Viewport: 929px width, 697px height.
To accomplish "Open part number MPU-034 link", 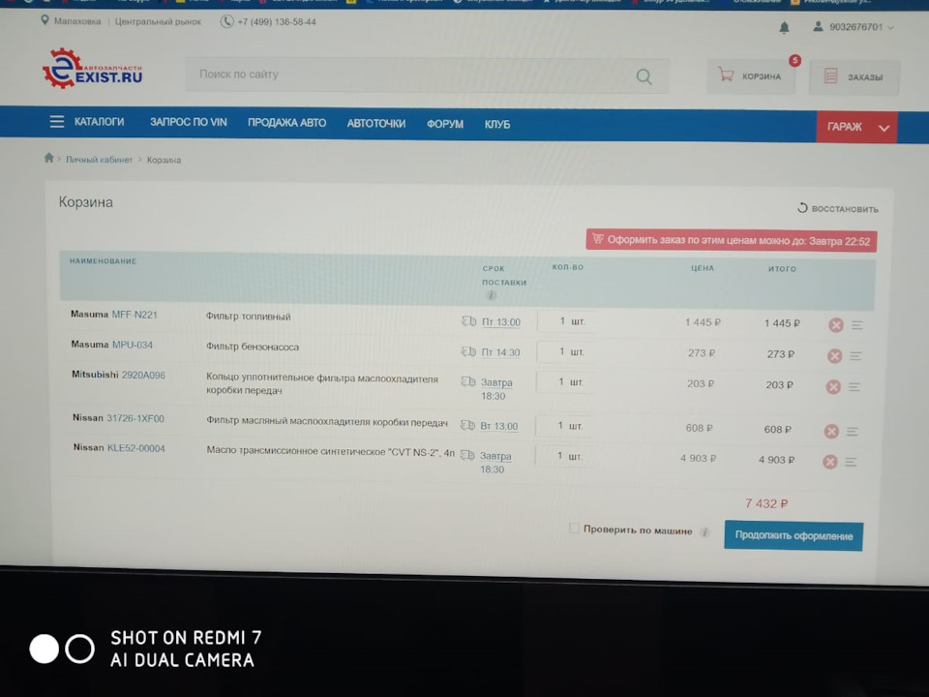I will [x=133, y=345].
